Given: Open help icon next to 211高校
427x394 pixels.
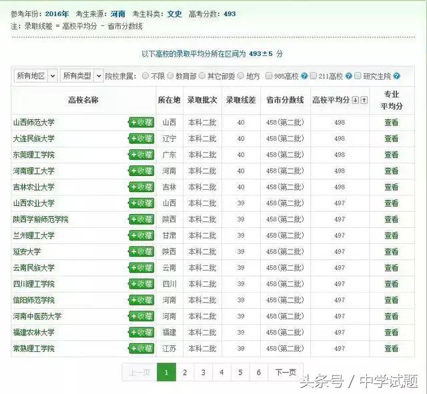Looking at the screenshot, I should point(348,76).
